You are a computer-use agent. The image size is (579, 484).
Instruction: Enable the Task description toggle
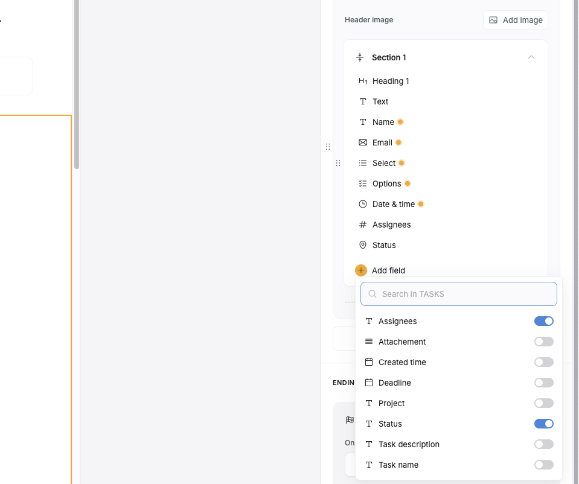click(543, 444)
